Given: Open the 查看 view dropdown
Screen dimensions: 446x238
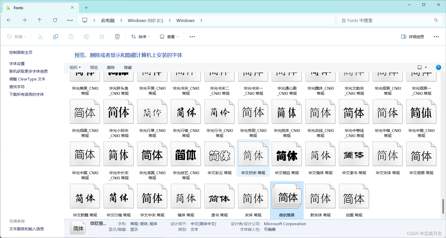Looking at the screenshot, I should point(169,37).
